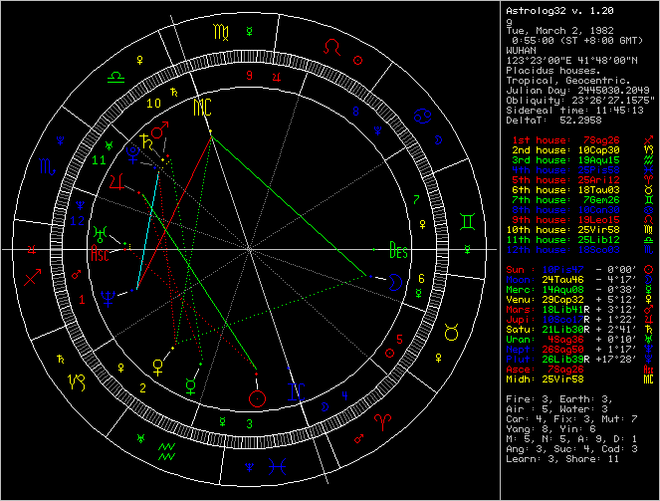Click the '2nd house: 10Cap30' sidebar row
The width and height of the screenshot is (660, 501).
[557, 148]
